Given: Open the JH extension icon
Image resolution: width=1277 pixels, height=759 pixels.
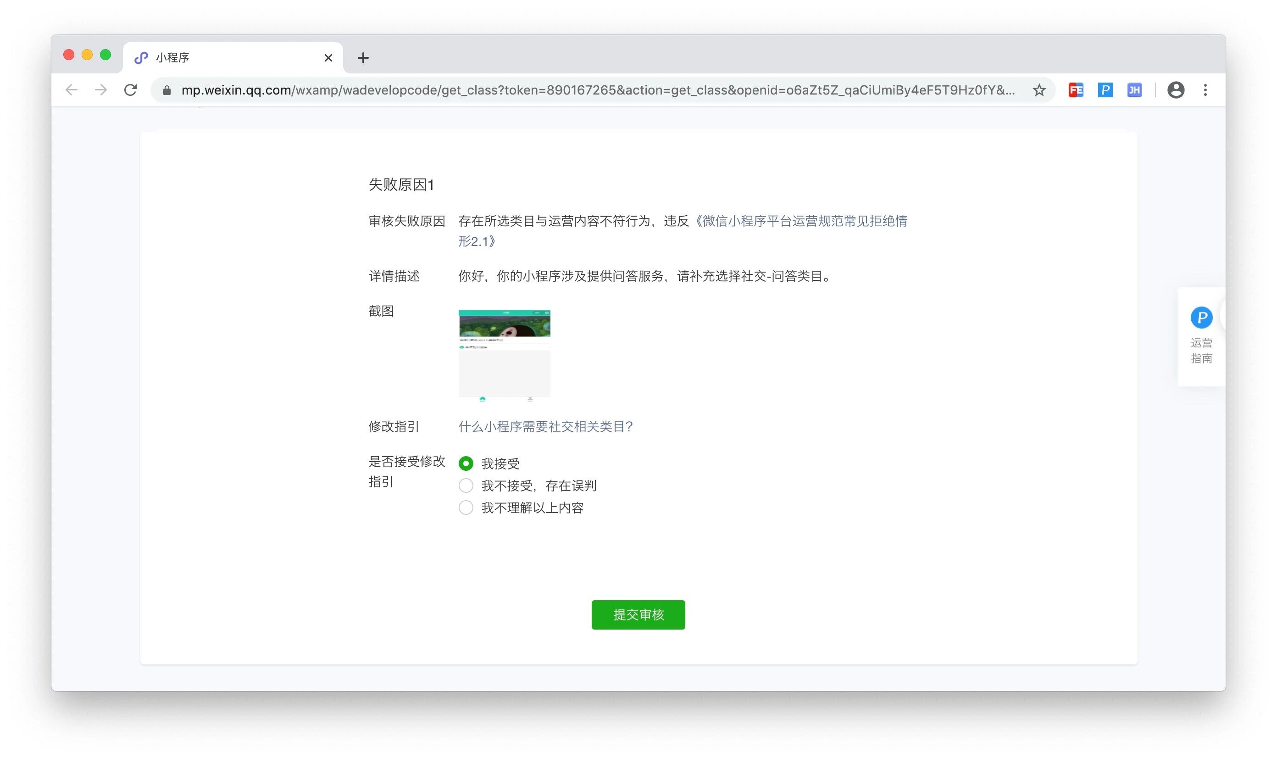Looking at the screenshot, I should (x=1134, y=90).
